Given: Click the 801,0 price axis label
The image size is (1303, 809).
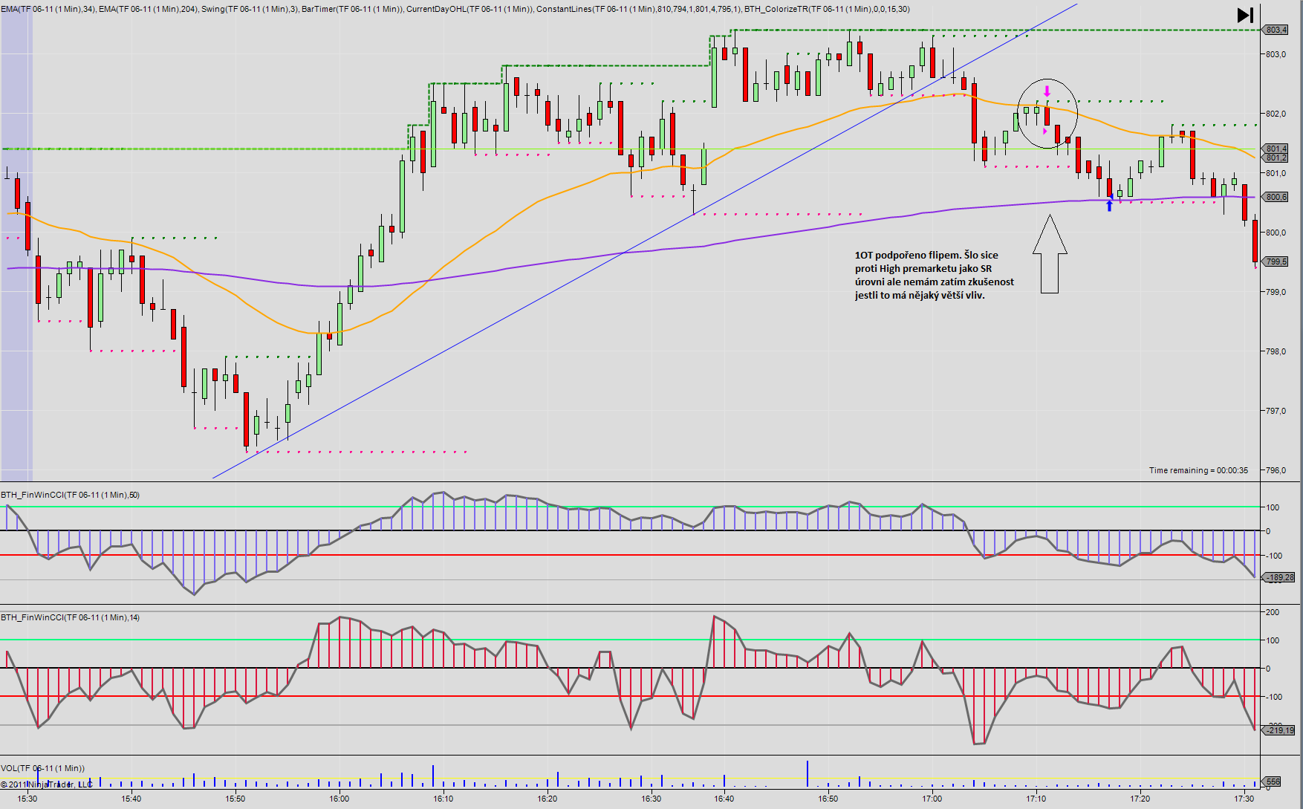Looking at the screenshot, I should [1276, 173].
